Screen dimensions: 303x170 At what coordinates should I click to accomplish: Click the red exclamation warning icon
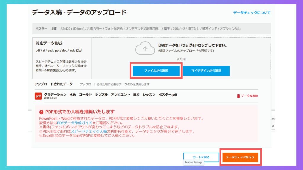(x=41, y=112)
